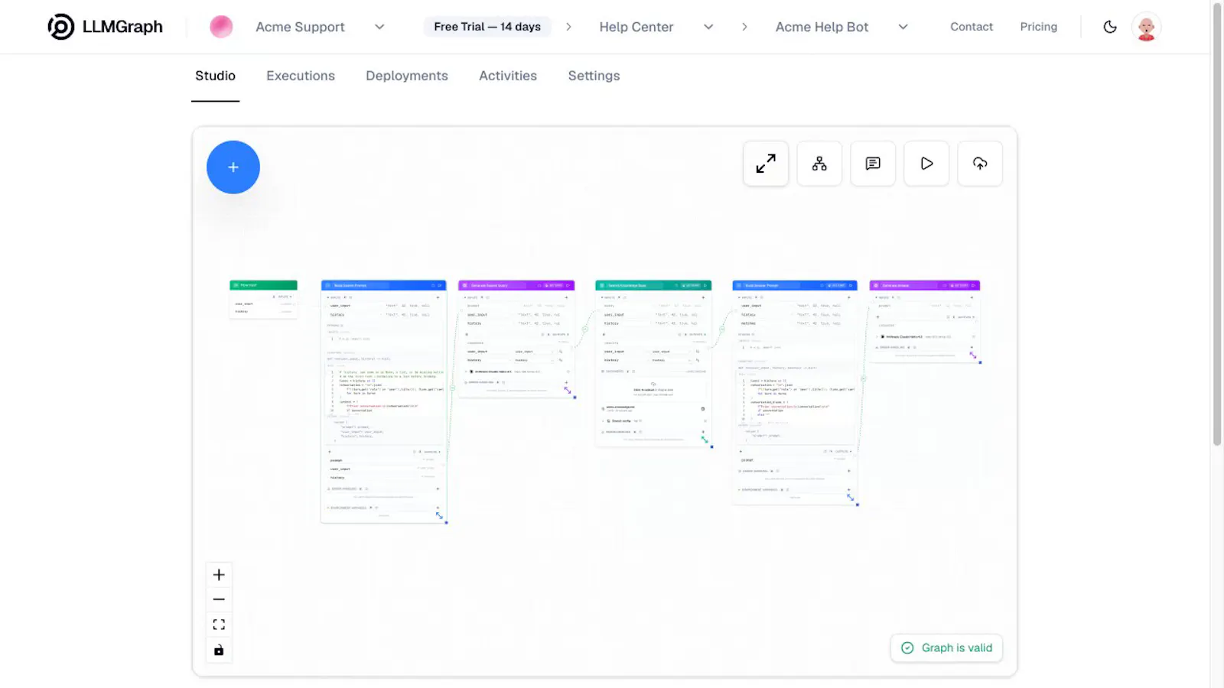The height and width of the screenshot is (688, 1224).
Task: Select the Build Search Prompt node header
Action: (383, 285)
